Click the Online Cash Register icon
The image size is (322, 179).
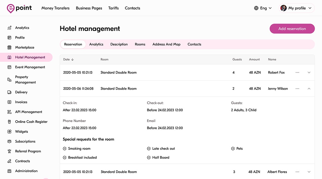click(x=9, y=122)
